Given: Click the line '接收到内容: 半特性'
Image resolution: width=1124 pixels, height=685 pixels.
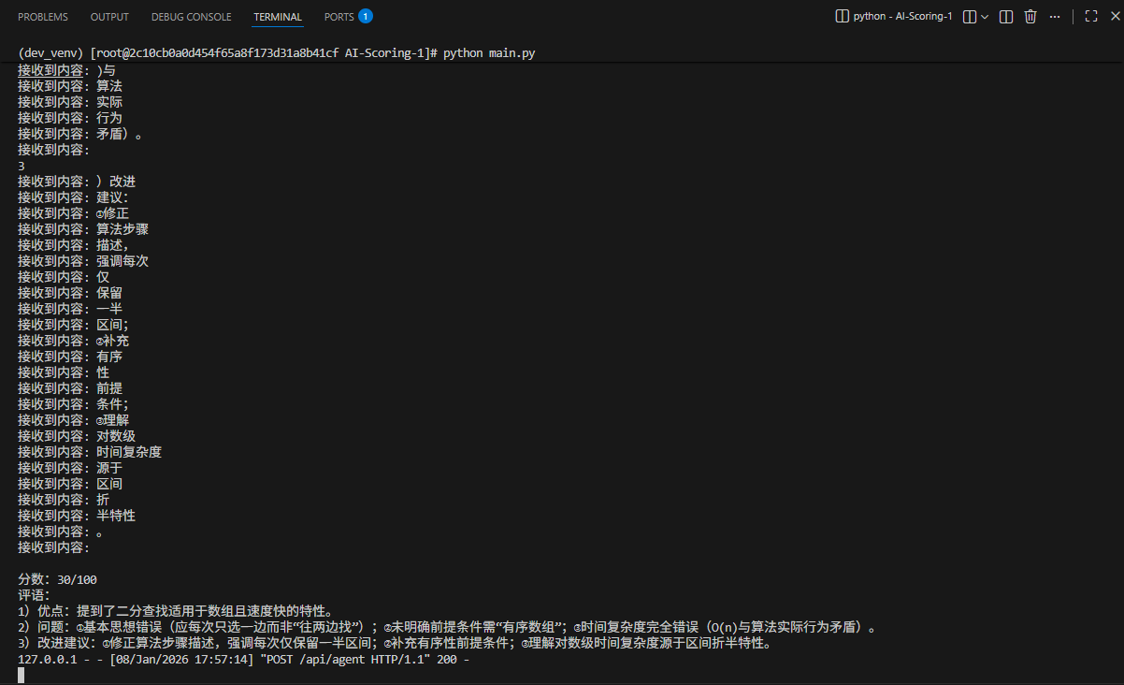Looking at the screenshot, I should click(x=77, y=516).
